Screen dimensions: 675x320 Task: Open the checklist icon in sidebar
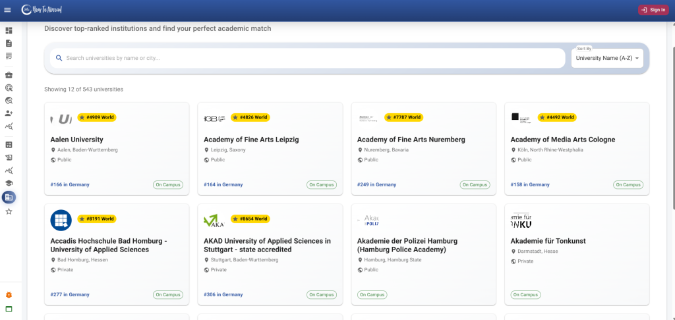click(9, 56)
